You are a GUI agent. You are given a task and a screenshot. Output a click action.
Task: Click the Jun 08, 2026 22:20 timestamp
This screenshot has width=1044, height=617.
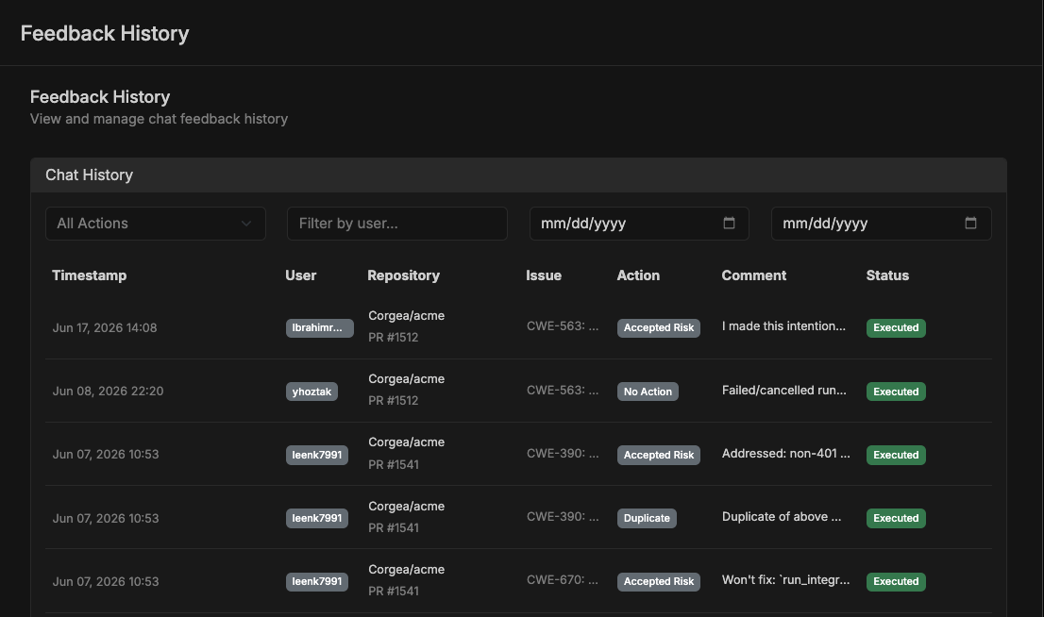(108, 392)
